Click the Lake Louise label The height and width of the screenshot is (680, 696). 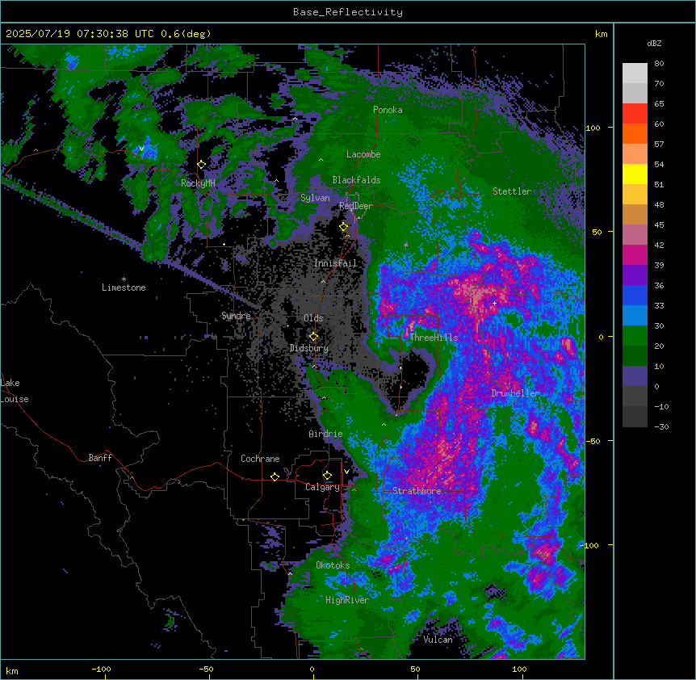click(15, 391)
